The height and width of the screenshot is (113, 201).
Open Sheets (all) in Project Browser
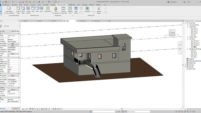192,63
